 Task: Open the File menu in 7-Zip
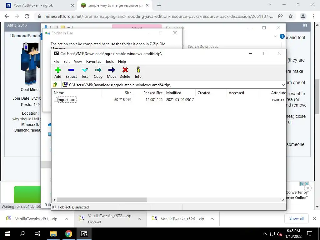click(x=56, y=62)
